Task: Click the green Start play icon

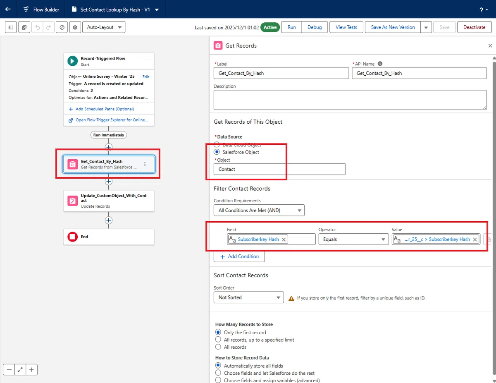Action: (72, 61)
